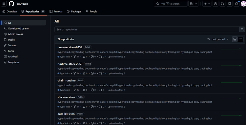Filter by Public repositories
Screen dimensions: 246x125
pos(24,40)
